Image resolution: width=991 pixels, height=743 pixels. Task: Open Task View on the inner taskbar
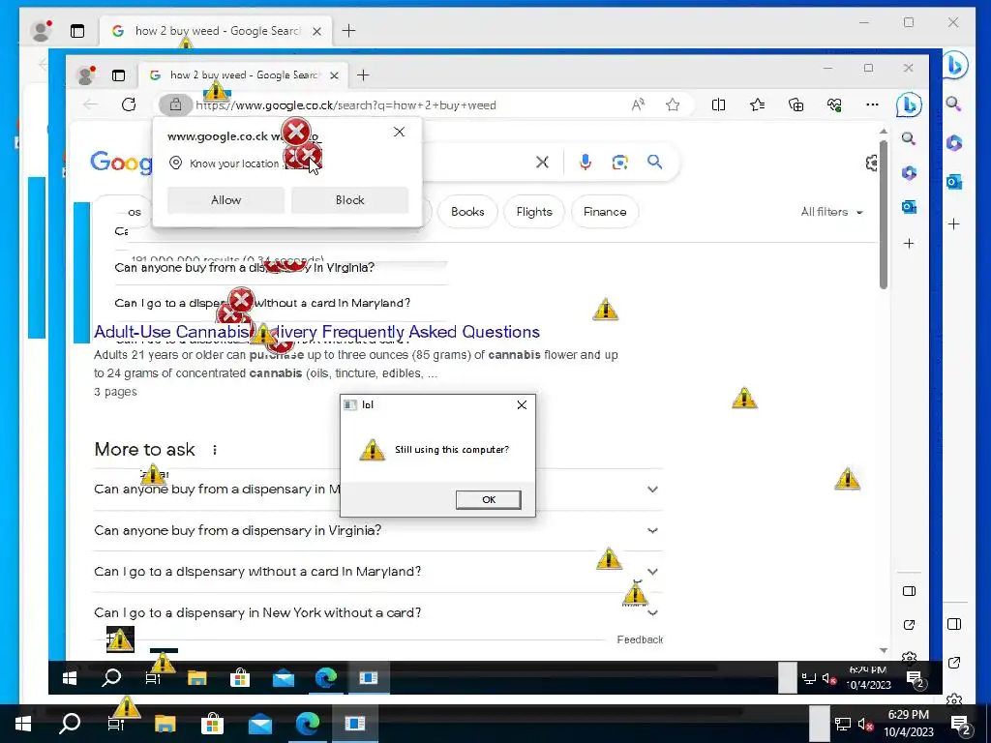153,678
